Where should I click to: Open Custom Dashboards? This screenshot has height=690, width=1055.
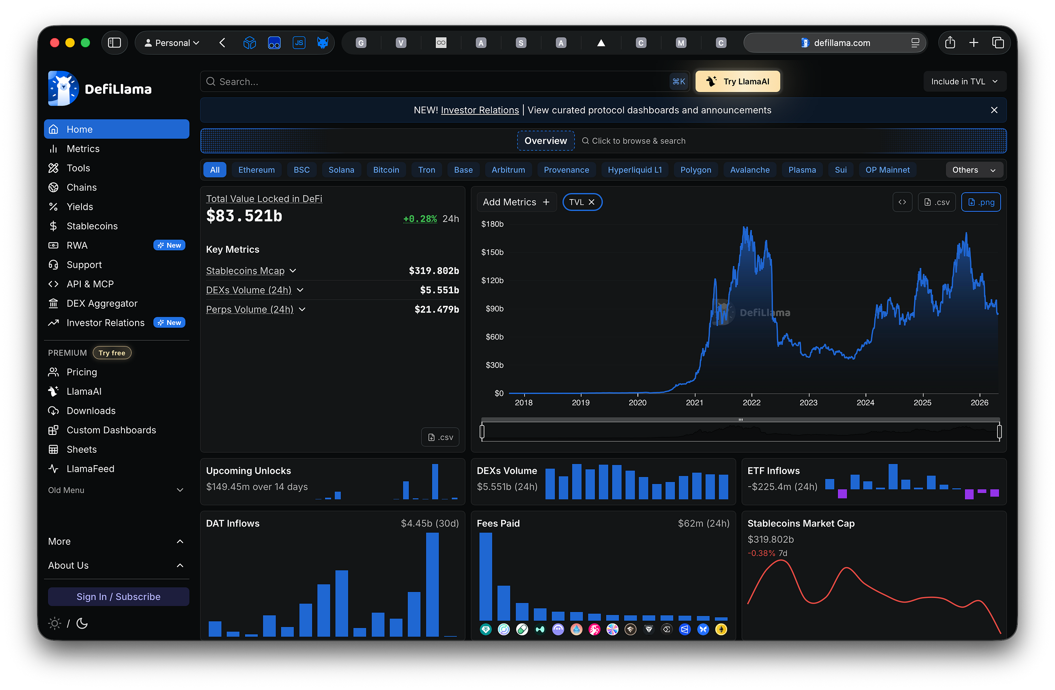click(x=116, y=430)
